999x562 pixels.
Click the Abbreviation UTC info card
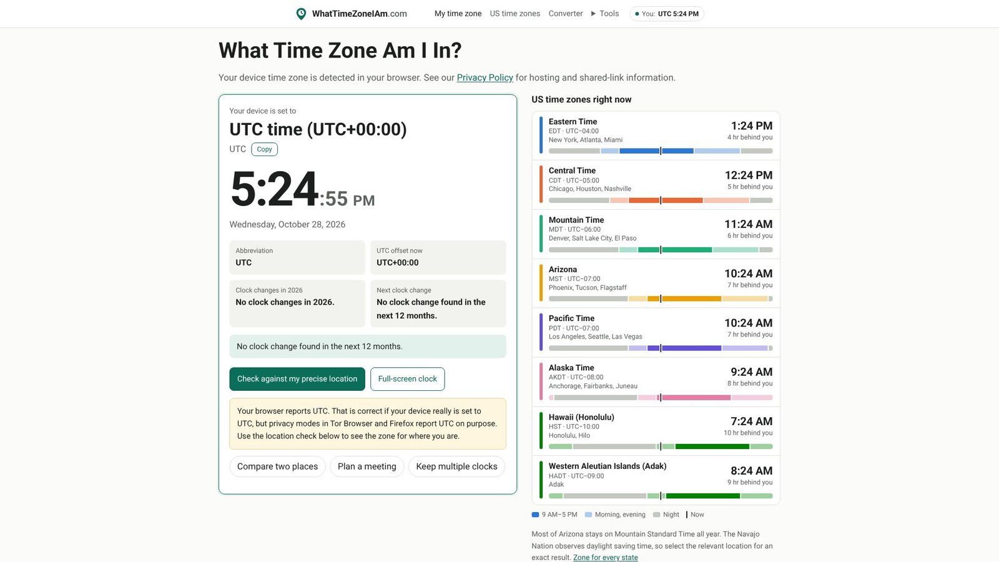coord(297,257)
